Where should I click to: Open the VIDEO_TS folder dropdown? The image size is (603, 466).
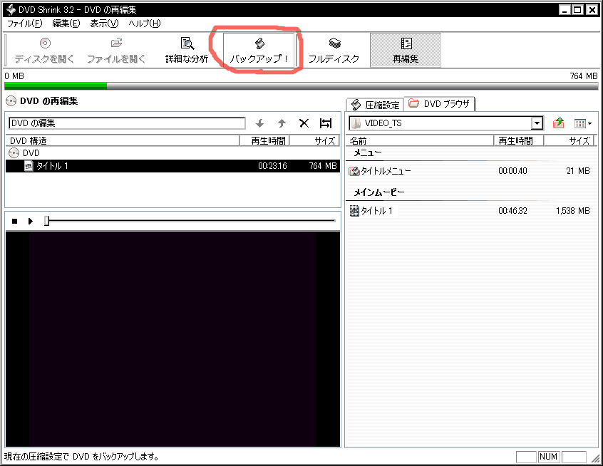[x=537, y=123]
